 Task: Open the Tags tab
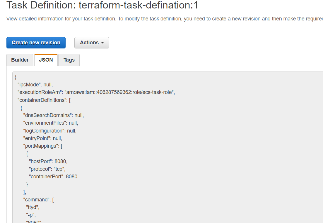[x=69, y=60]
